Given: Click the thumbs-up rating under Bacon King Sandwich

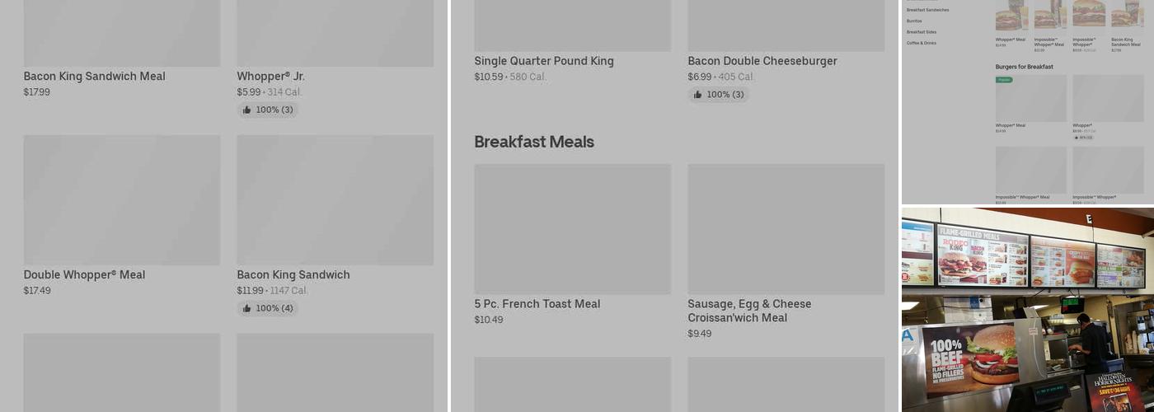Looking at the screenshot, I should [x=268, y=308].
